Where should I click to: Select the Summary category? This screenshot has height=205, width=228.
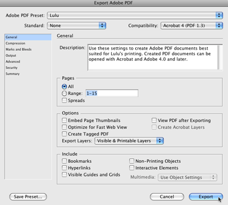[28, 73]
